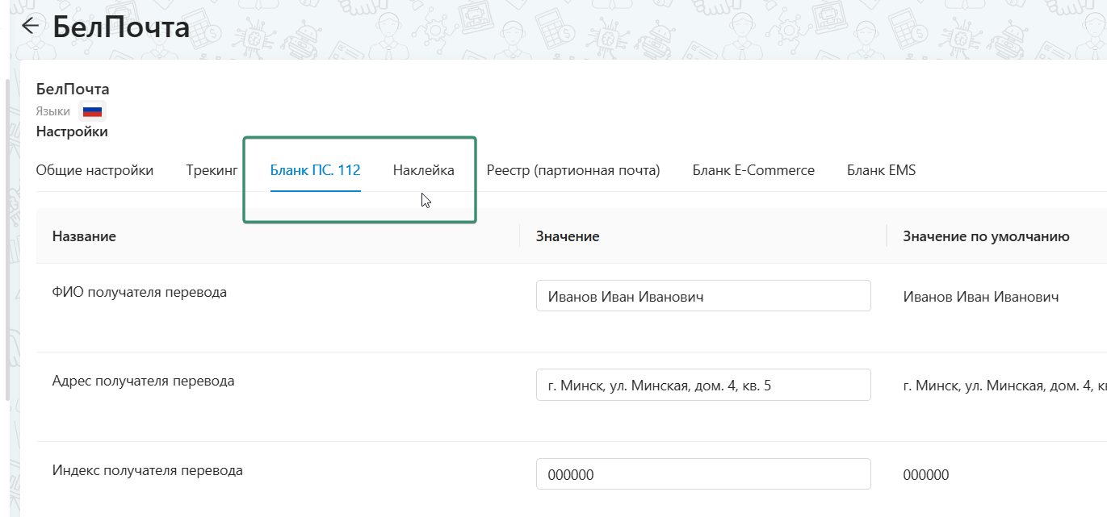
Task: Click the Индекс получателя перевода value field
Action: tap(703, 474)
